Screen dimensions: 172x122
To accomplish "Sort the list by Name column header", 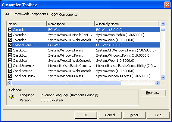I will 27,24.
